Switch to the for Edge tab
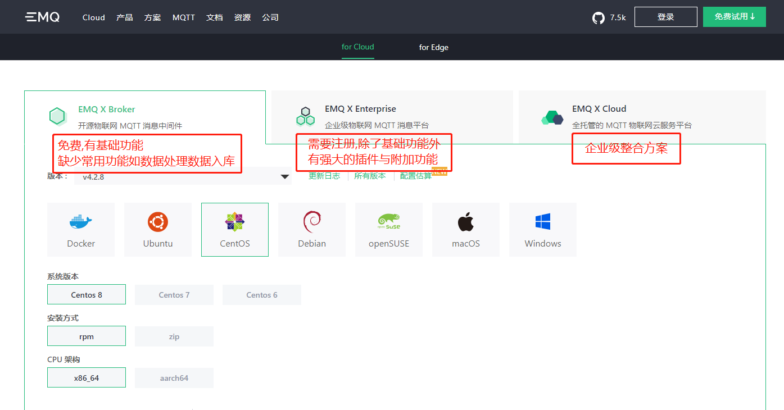This screenshot has height=410, width=784. click(433, 47)
